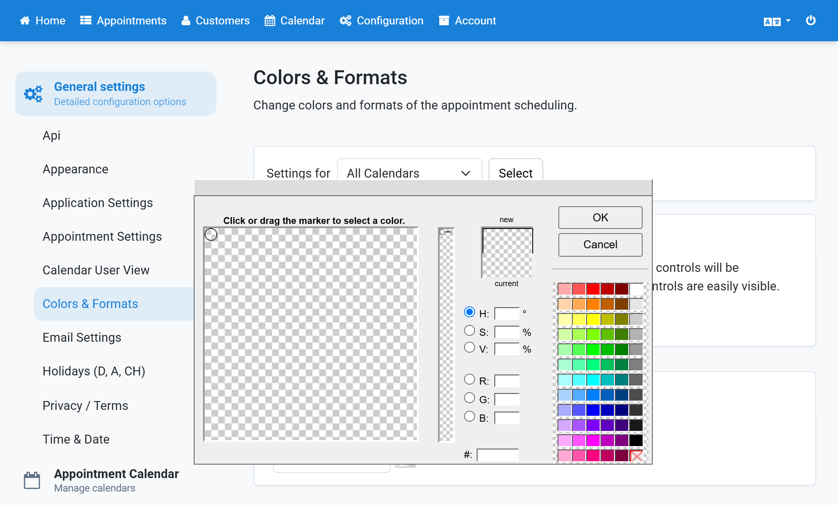Open the Calendar menu item
Viewport: 838px width, 505px height.
(x=295, y=21)
